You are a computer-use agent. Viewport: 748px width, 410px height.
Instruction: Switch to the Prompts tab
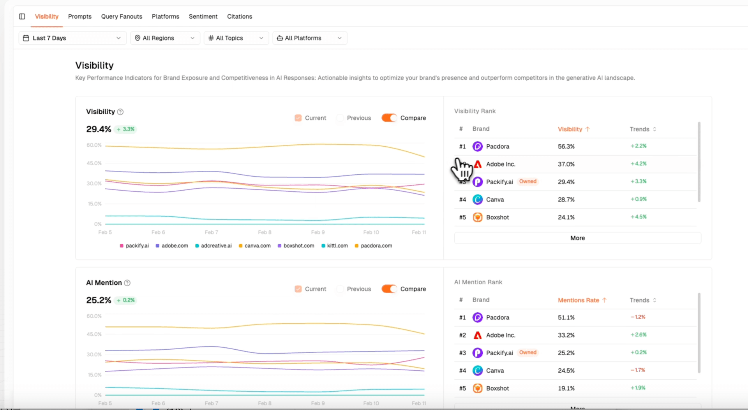coord(80,16)
